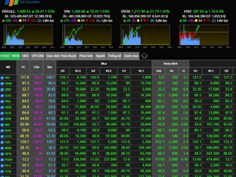Switch to the HNX tab
This screenshot has width=236, height=177.
(26, 56)
